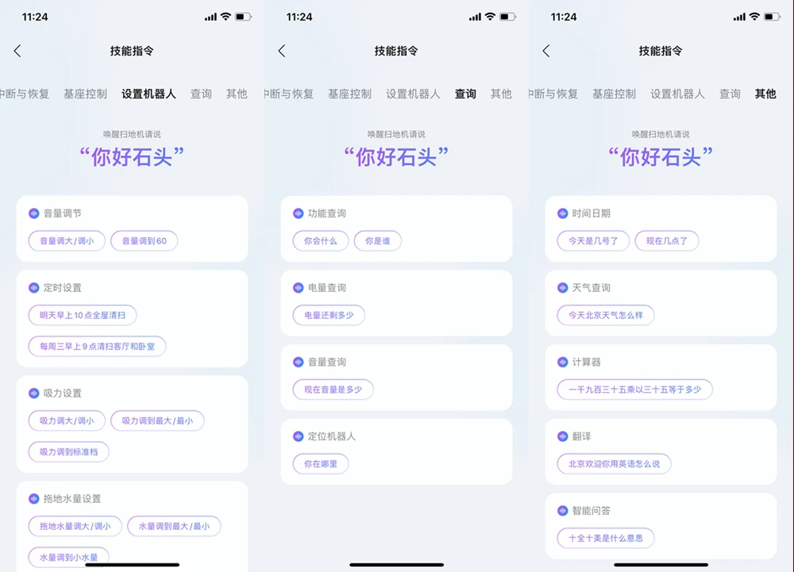This screenshot has height=572, width=794.
Task: Click the voice icon beside 拖地水量设置
Action: pos(34,499)
